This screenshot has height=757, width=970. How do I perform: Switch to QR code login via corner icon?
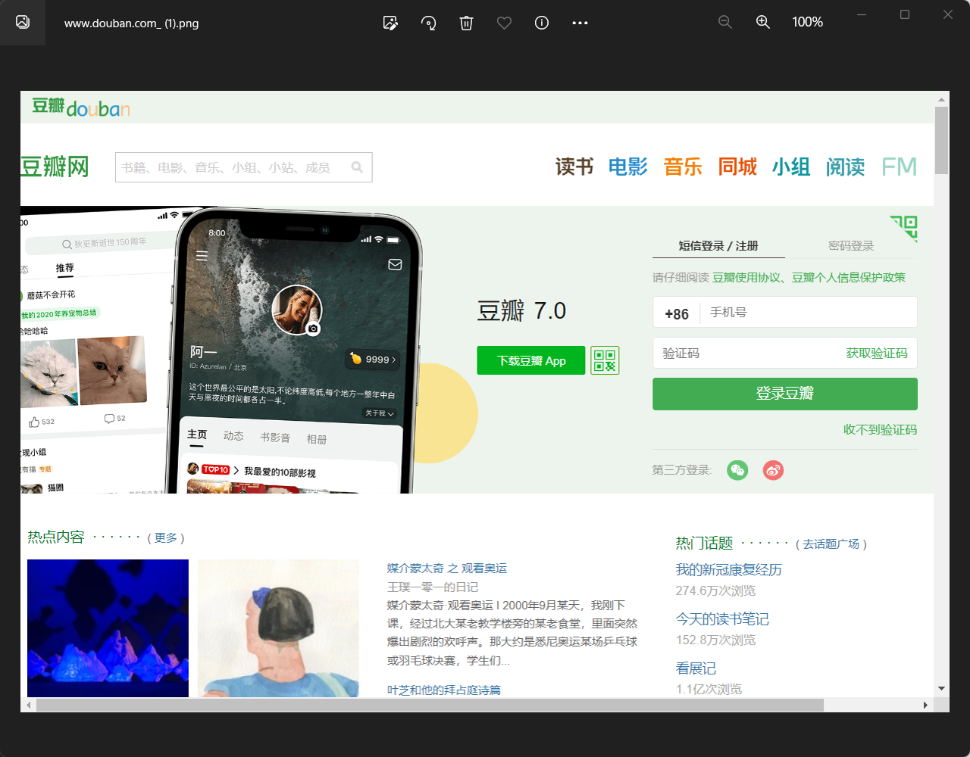pyautogui.click(x=904, y=229)
